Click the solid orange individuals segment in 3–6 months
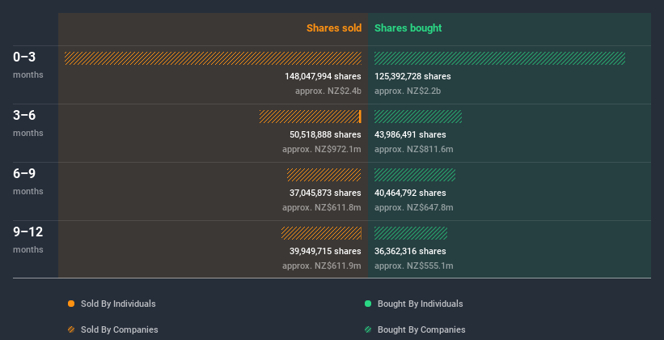 click(360, 117)
